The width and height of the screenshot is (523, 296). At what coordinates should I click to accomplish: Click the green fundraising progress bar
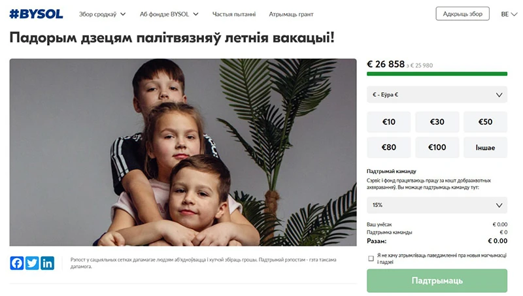click(x=437, y=74)
